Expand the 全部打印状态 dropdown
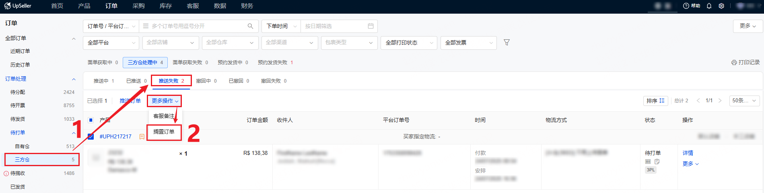The image size is (764, 193). tap(409, 43)
